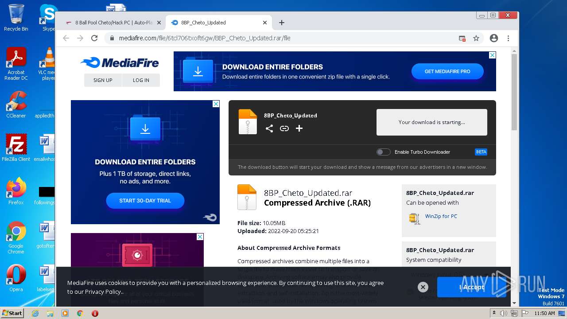Screen dimensions: 567x319
Task: Close the top banner ad
Action: (x=492, y=55)
